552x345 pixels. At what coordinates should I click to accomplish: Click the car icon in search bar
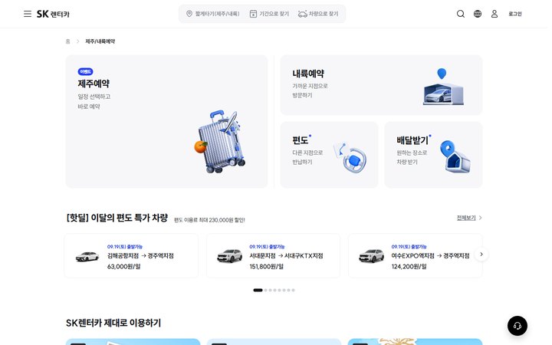pos(303,14)
